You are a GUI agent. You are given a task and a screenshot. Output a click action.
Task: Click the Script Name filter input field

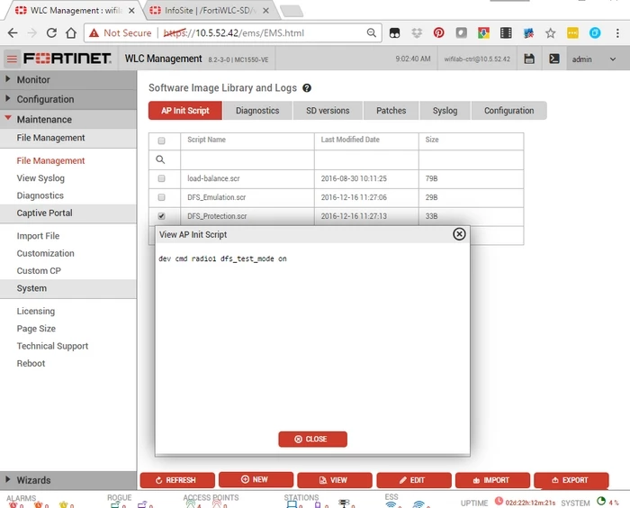click(247, 159)
